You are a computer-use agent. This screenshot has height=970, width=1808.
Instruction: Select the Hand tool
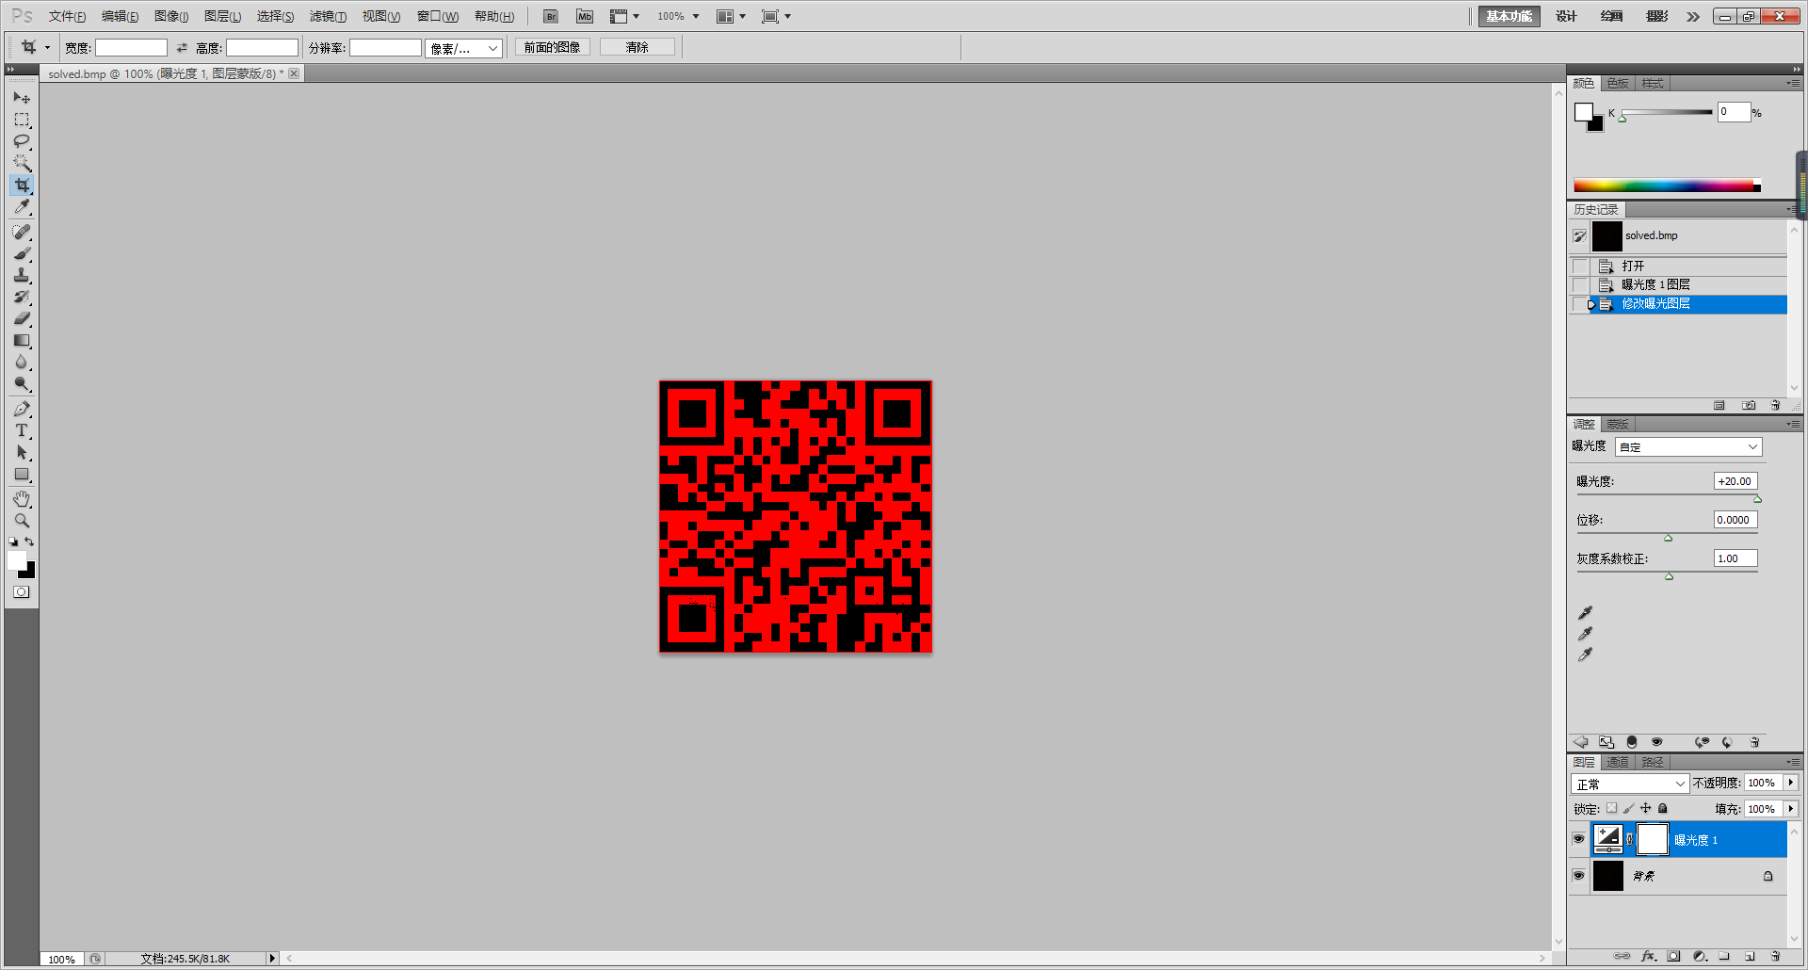22,498
